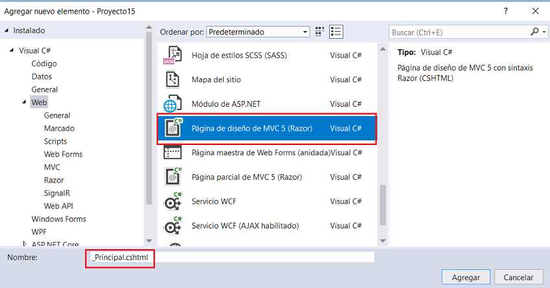Select Módulo de ASP.NET template
The image size is (550, 288).
(x=226, y=104)
